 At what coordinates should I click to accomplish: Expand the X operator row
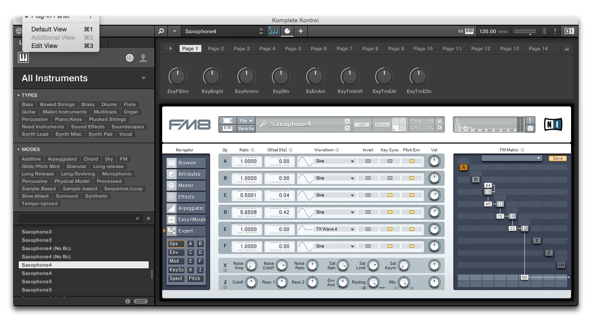[x=225, y=271]
